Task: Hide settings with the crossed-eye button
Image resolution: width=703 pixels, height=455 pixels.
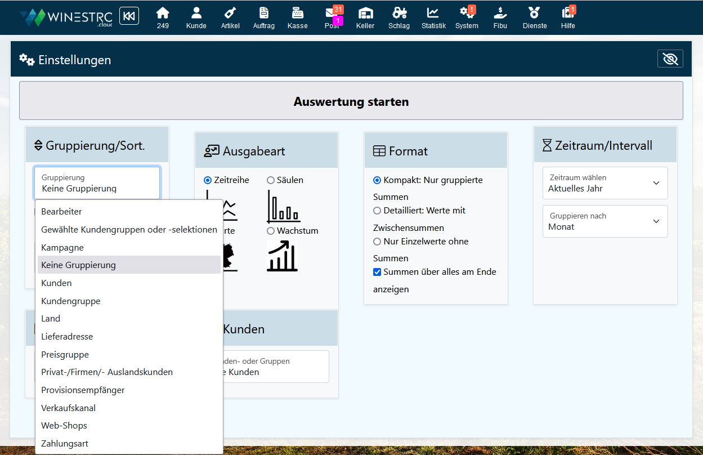Action: (670, 59)
